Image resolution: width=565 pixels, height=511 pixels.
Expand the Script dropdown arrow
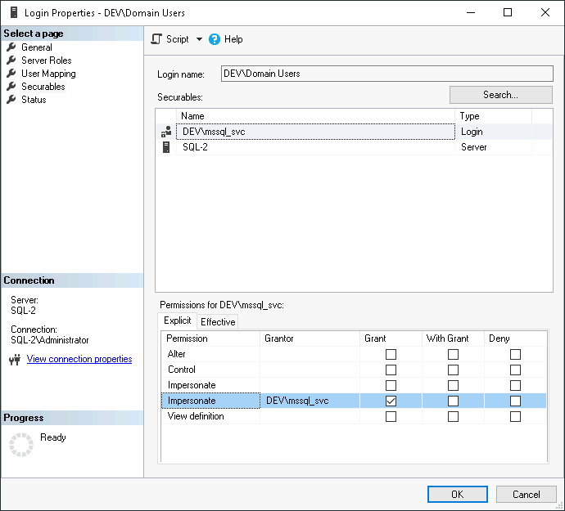tap(199, 39)
